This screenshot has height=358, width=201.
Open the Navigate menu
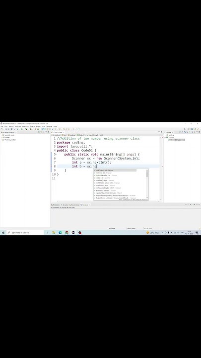pyautogui.click(x=25, y=126)
